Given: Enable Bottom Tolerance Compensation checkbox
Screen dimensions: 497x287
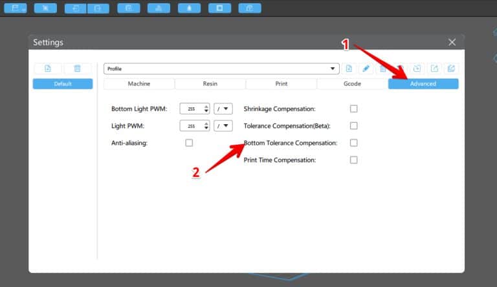Looking at the screenshot, I should [354, 143].
